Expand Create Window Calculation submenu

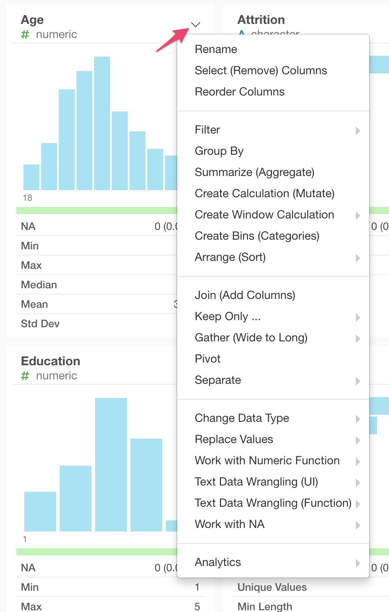[x=358, y=215]
